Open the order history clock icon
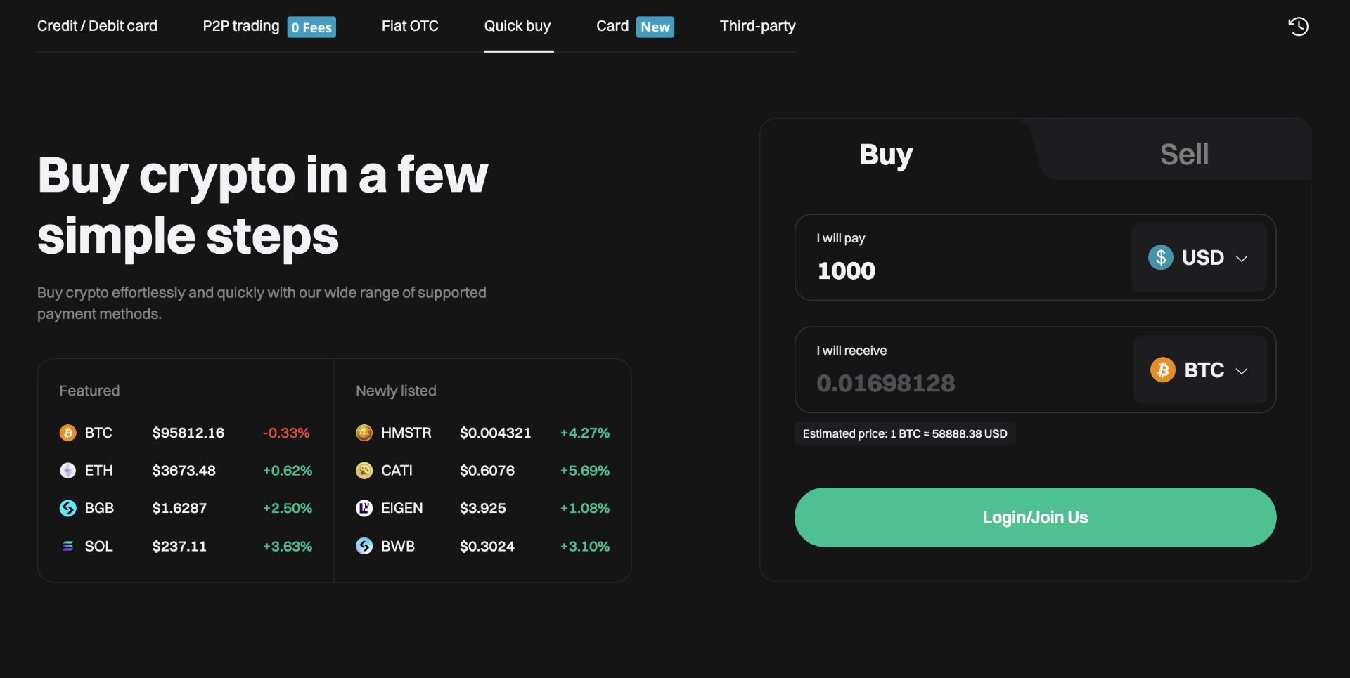This screenshot has height=678, width=1350. [1298, 27]
